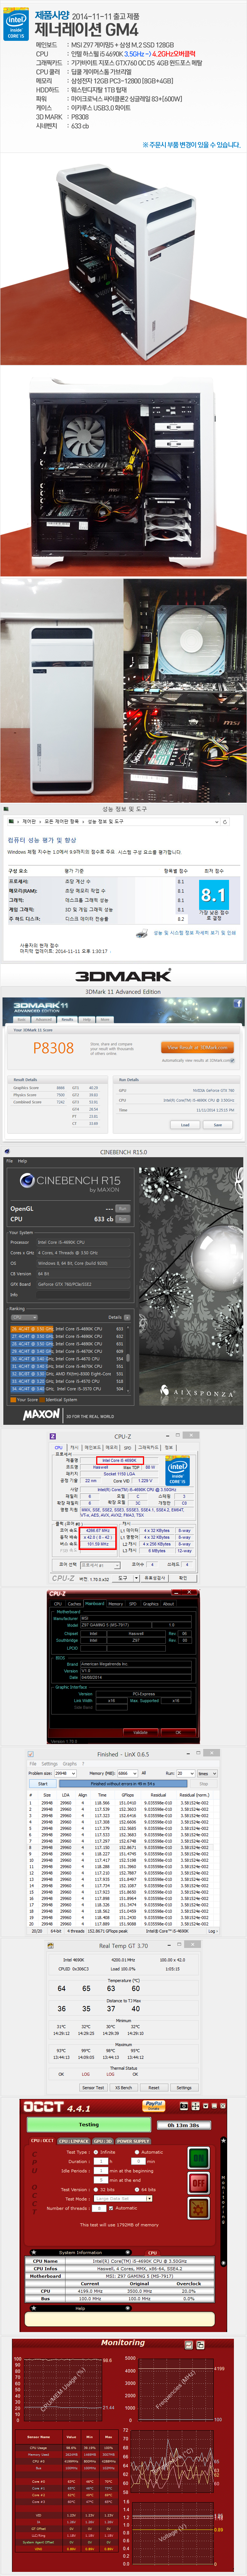Click the 8.1 Windows Experience base score

(214, 895)
